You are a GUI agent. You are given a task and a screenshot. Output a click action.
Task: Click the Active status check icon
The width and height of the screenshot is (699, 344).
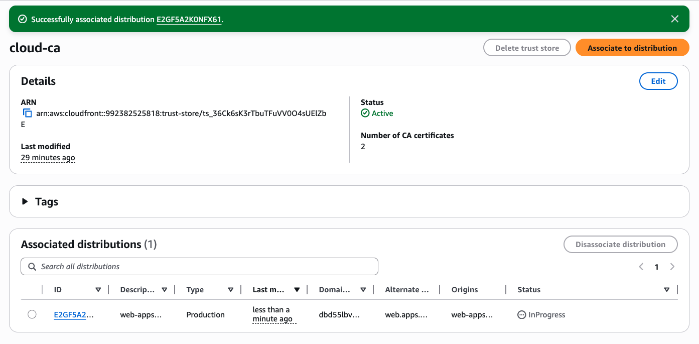click(x=365, y=113)
